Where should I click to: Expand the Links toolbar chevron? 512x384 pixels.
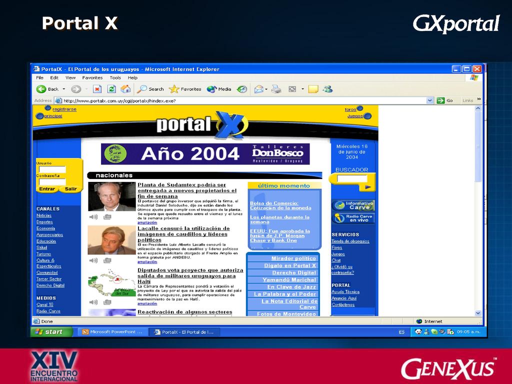479,99
